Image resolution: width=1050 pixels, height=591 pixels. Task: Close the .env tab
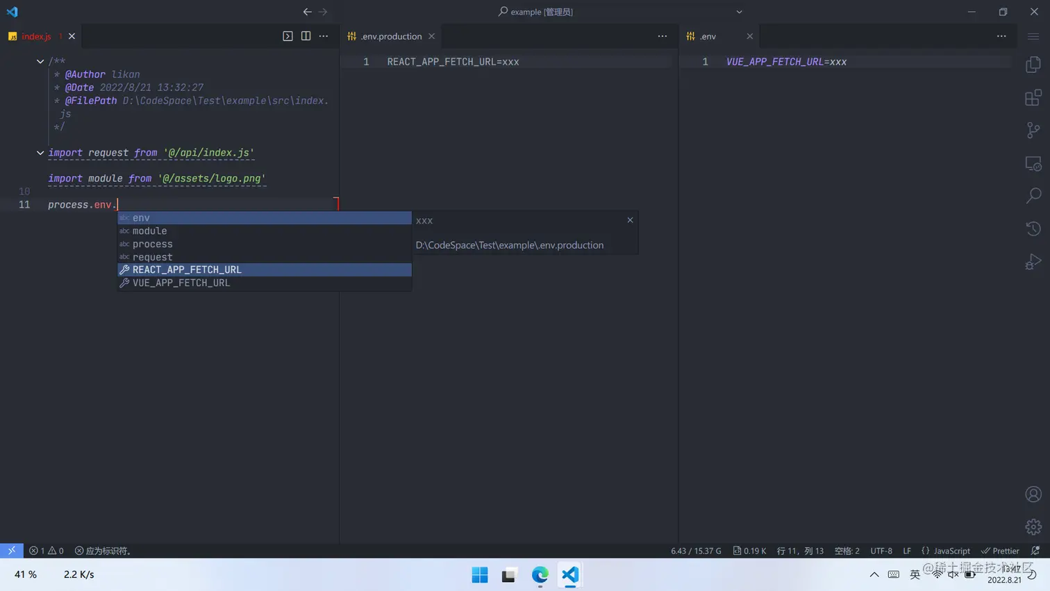pos(749,36)
